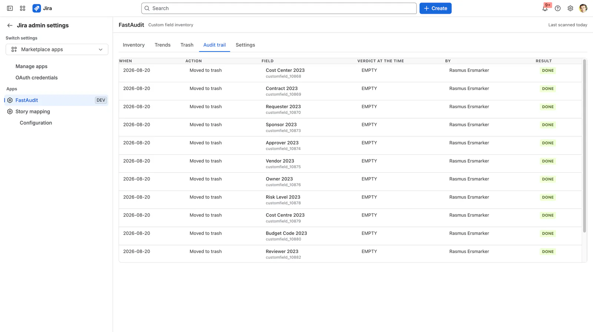The width and height of the screenshot is (593, 332).
Task: Click the ACTION column header
Action: tap(193, 61)
